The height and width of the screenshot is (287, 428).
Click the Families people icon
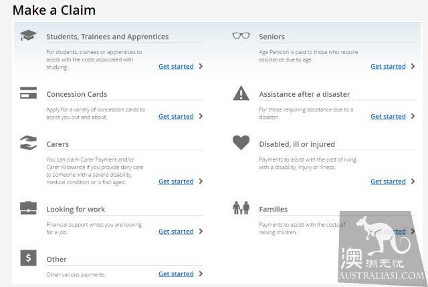pos(241,208)
